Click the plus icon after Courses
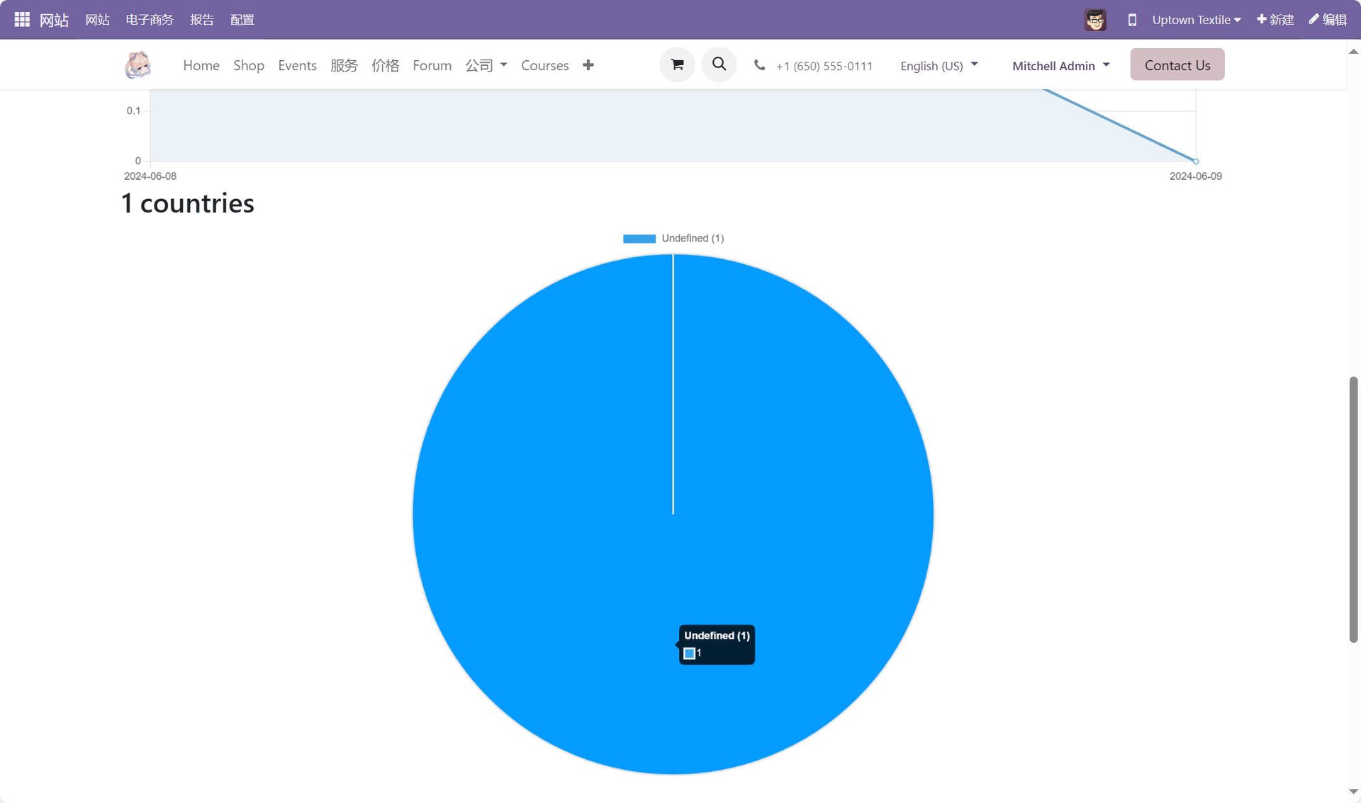 pos(588,65)
